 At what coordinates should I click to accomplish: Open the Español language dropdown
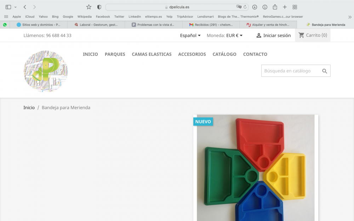190,35
